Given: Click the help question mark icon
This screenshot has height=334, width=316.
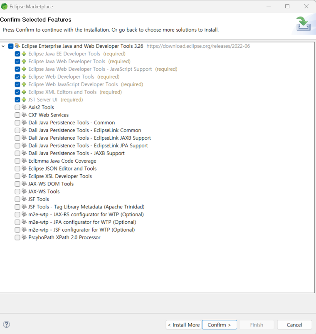Looking at the screenshot, I should [x=7, y=324].
